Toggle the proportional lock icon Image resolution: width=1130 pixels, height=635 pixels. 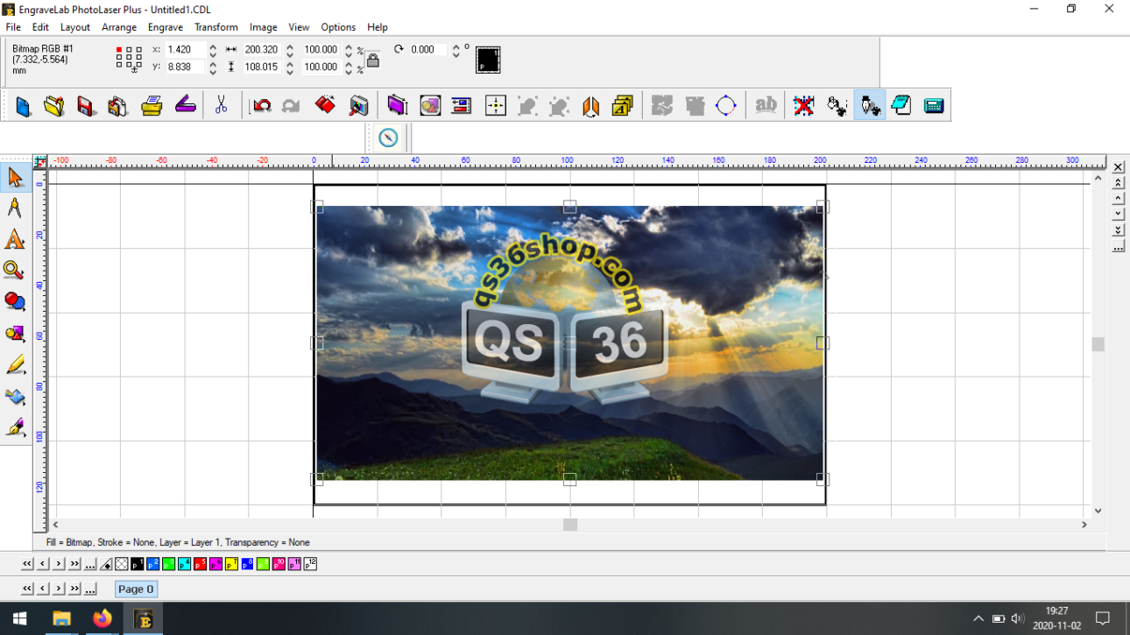[373, 60]
